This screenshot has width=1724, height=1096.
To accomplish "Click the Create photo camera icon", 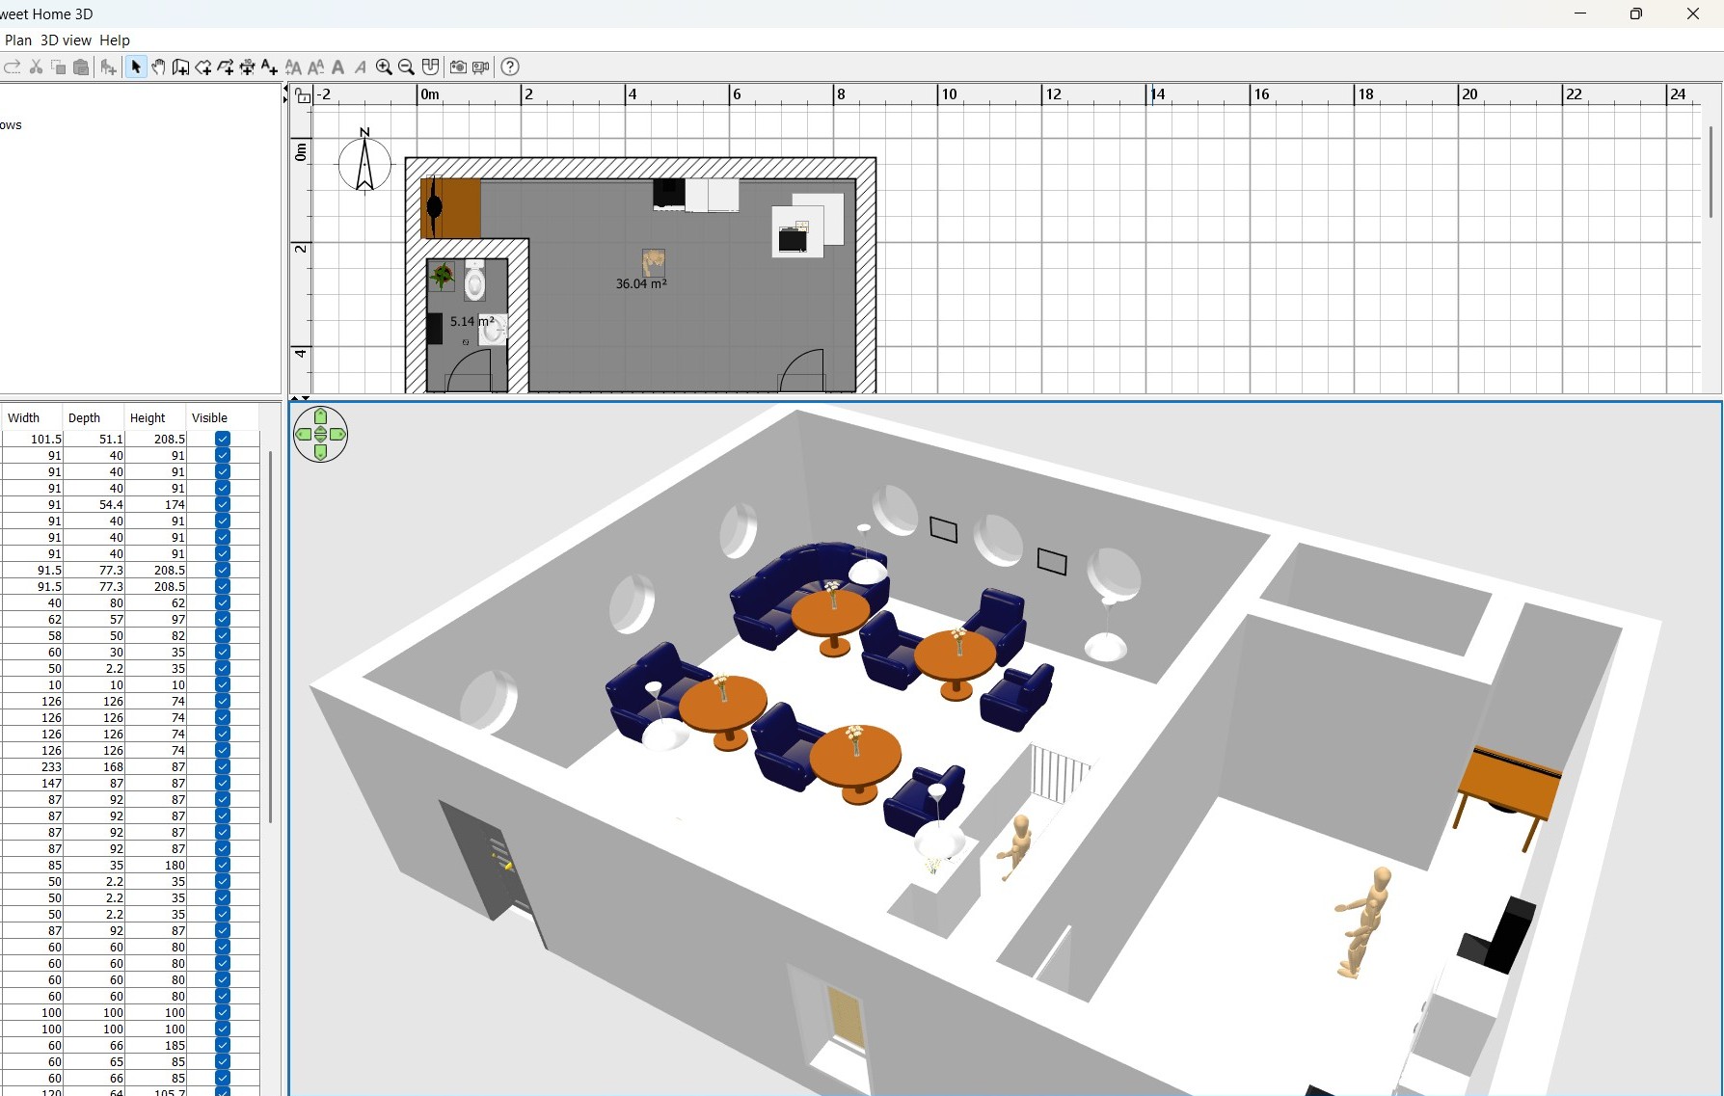I will [458, 67].
